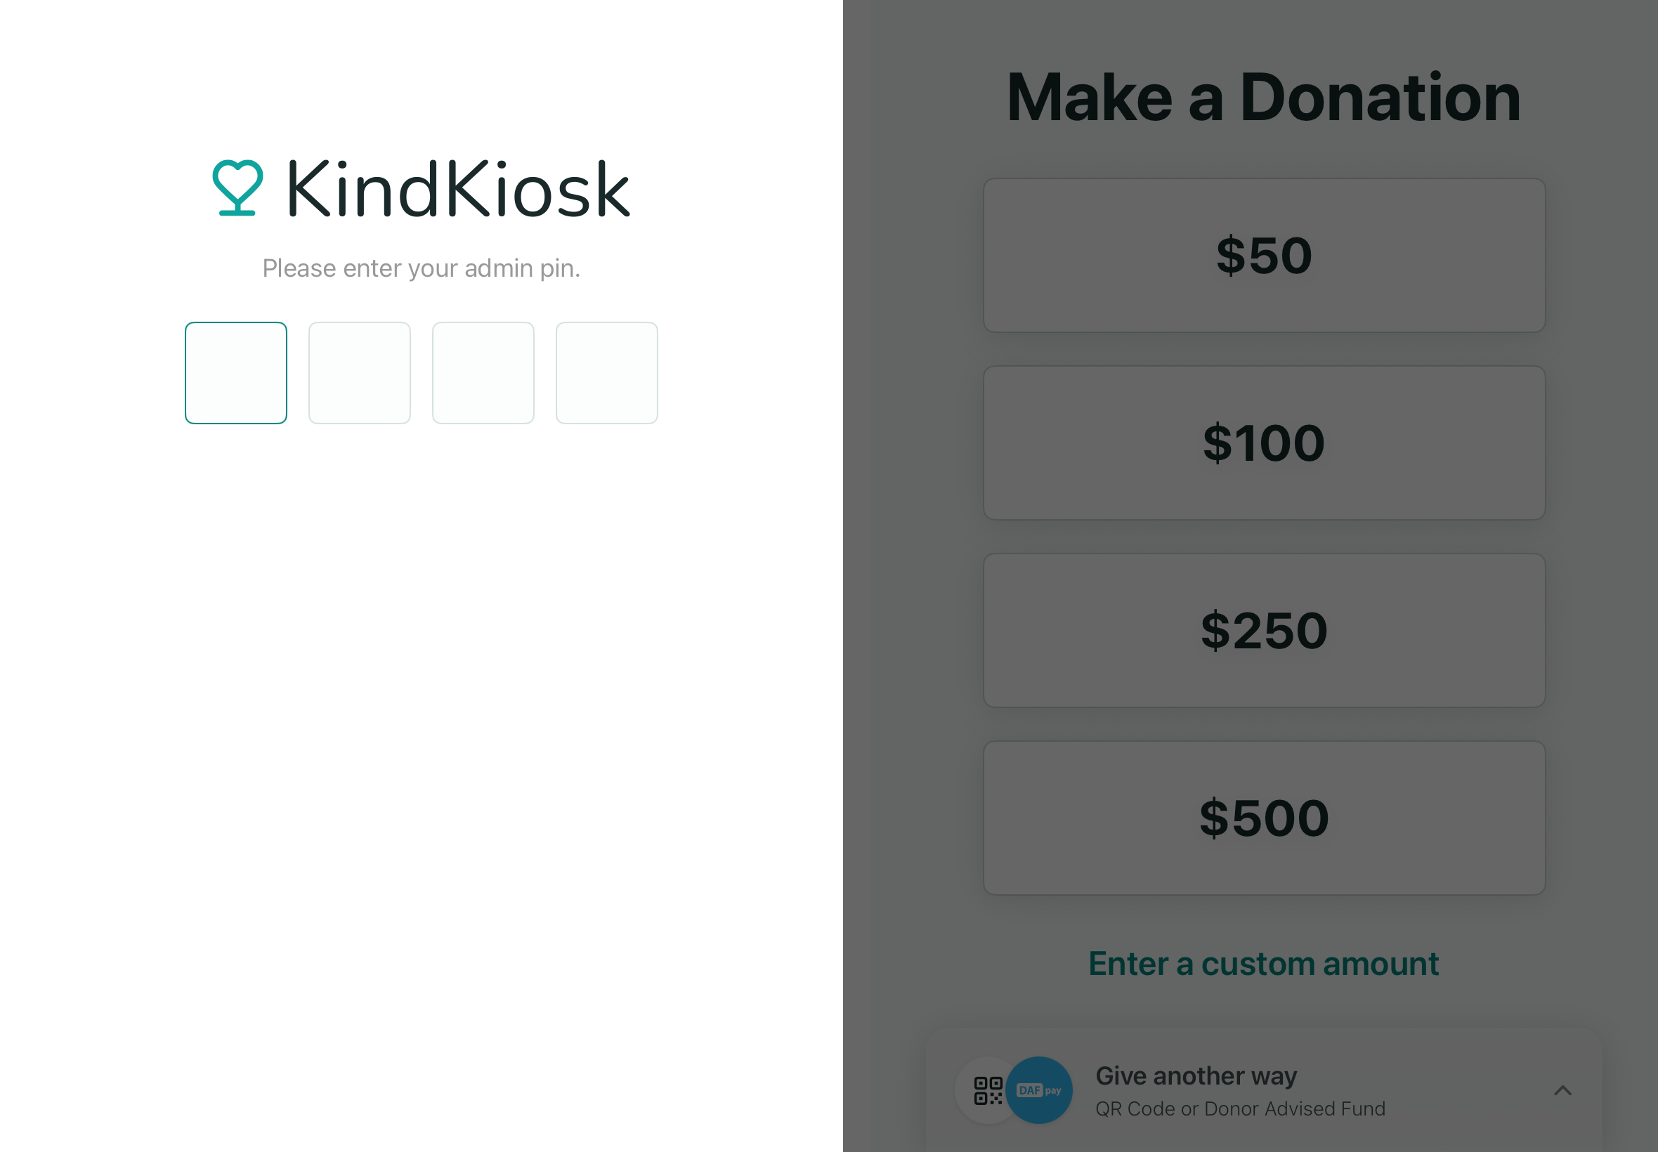Screen dimensions: 1658x1152
Task: Click the KindKiosk wordmark text
Action: (458, 189)
